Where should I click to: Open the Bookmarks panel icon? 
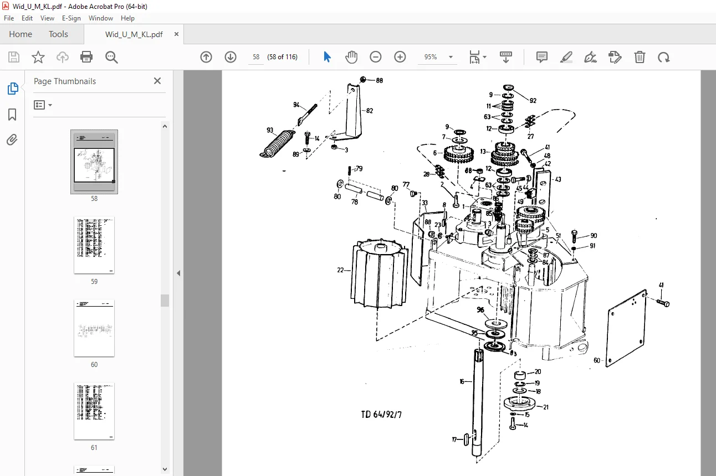(x=12, y=115)
